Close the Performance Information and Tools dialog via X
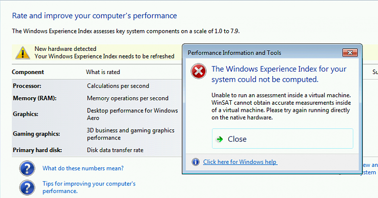The height and width of the screenshot is (198, 378). [350, 52]
